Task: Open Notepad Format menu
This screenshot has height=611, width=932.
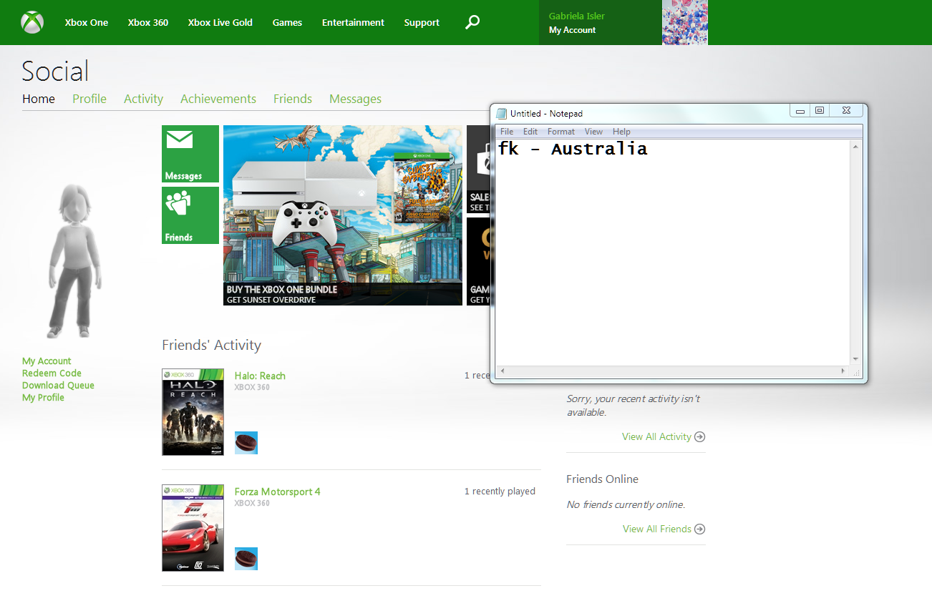Action: point(561,132)
